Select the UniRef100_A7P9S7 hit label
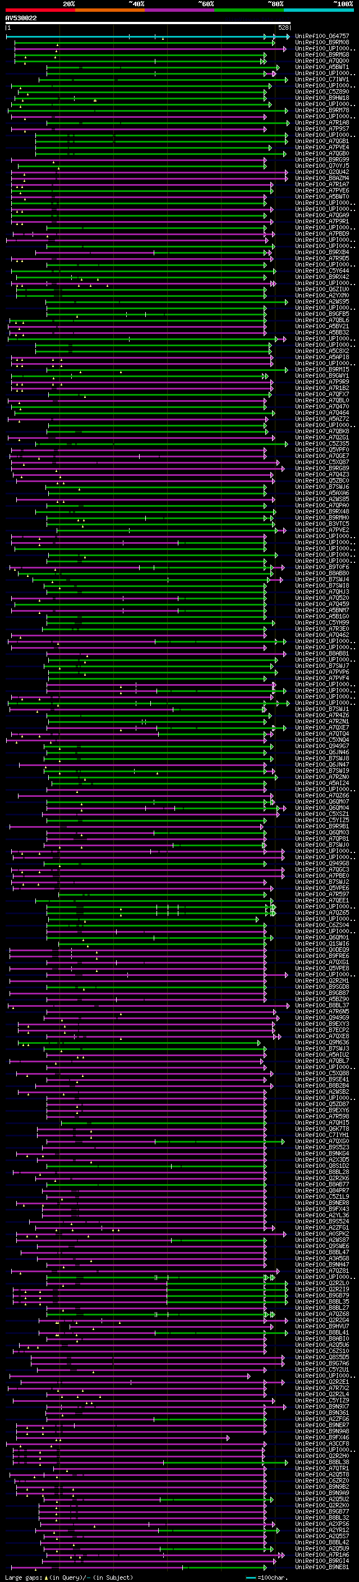The height and width of the screenshot is (1582, 359). [x=321, y=129]
